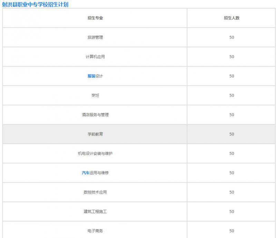Screen dimensions: 276x238
Task: Click the 计算机应用 major cell
Action: 95,57
